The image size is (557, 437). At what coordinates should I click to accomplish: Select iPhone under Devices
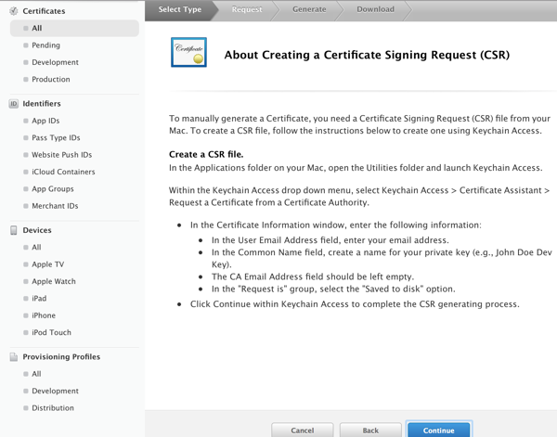[x=44, y=315]
